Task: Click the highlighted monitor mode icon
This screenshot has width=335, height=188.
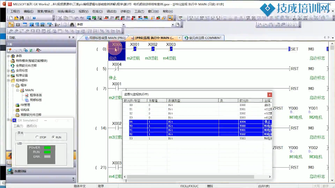Action: click(x=170, y=18)
